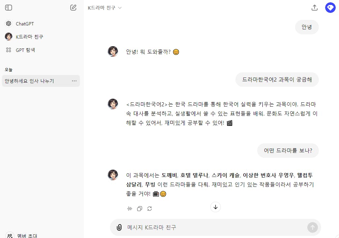This screenshot has height=238, width=339.
Task: Open GPT 탐색 from the sidebar
Action: coord(25,50)
